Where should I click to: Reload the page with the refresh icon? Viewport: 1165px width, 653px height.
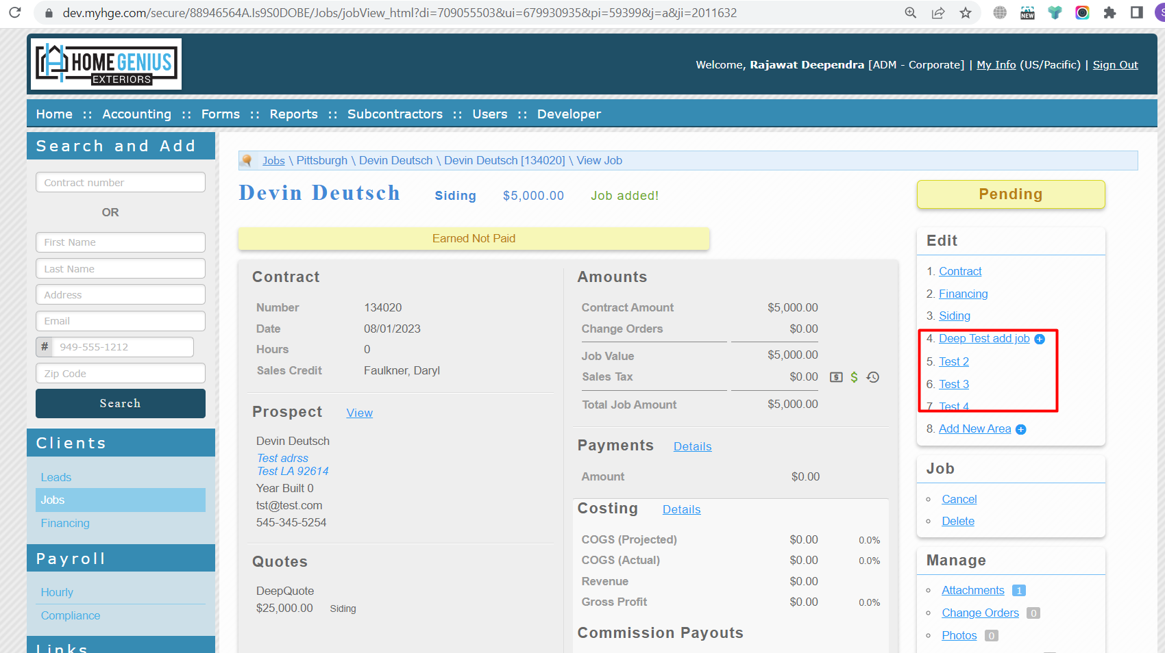(15, 13)
